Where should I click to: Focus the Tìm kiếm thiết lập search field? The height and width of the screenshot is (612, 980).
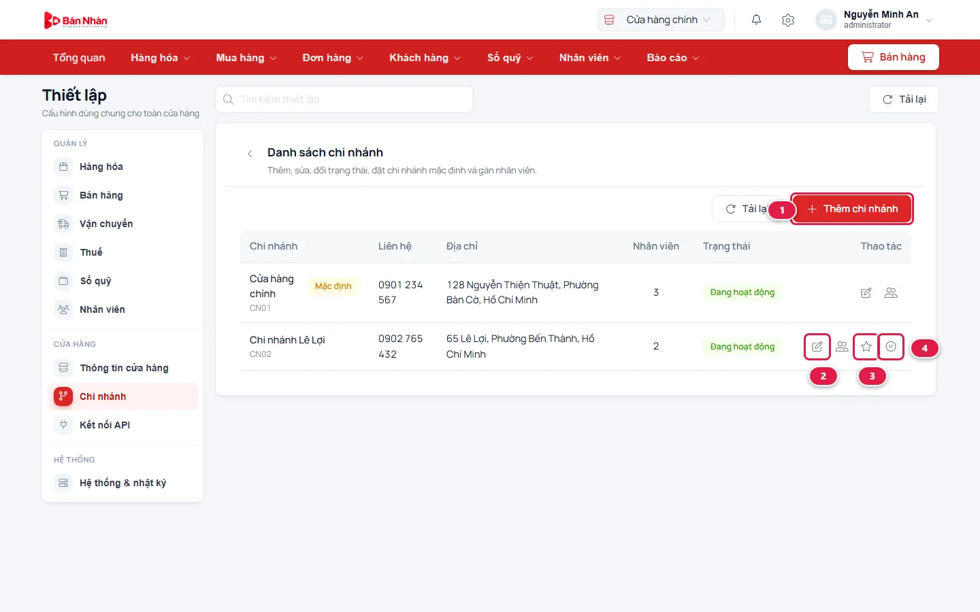point(344,99)
